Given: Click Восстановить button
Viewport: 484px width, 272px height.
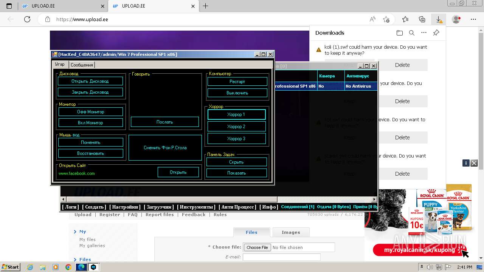Looking at the screenshot, I should point(90,153).
